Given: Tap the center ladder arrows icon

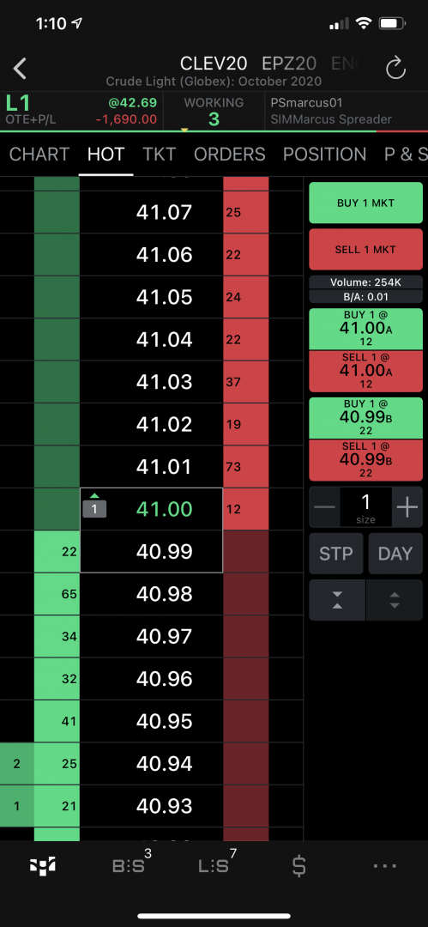Looking at the screenshot, I should point(337,599).
